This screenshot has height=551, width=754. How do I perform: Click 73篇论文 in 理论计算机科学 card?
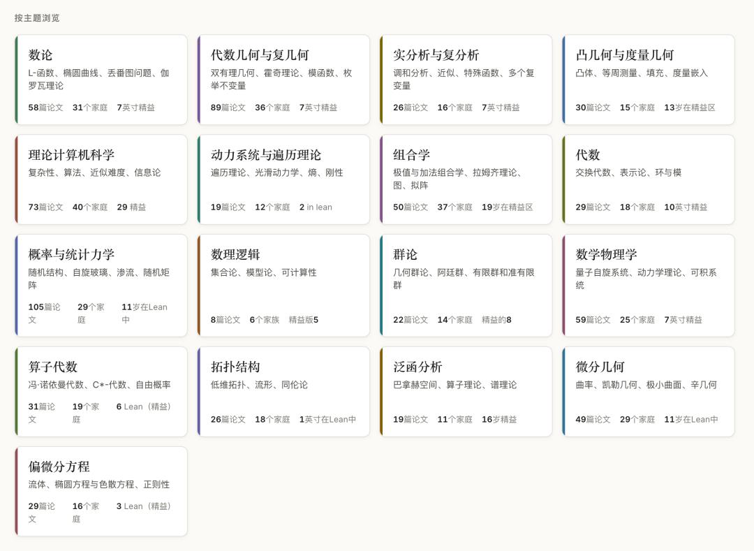45,207
